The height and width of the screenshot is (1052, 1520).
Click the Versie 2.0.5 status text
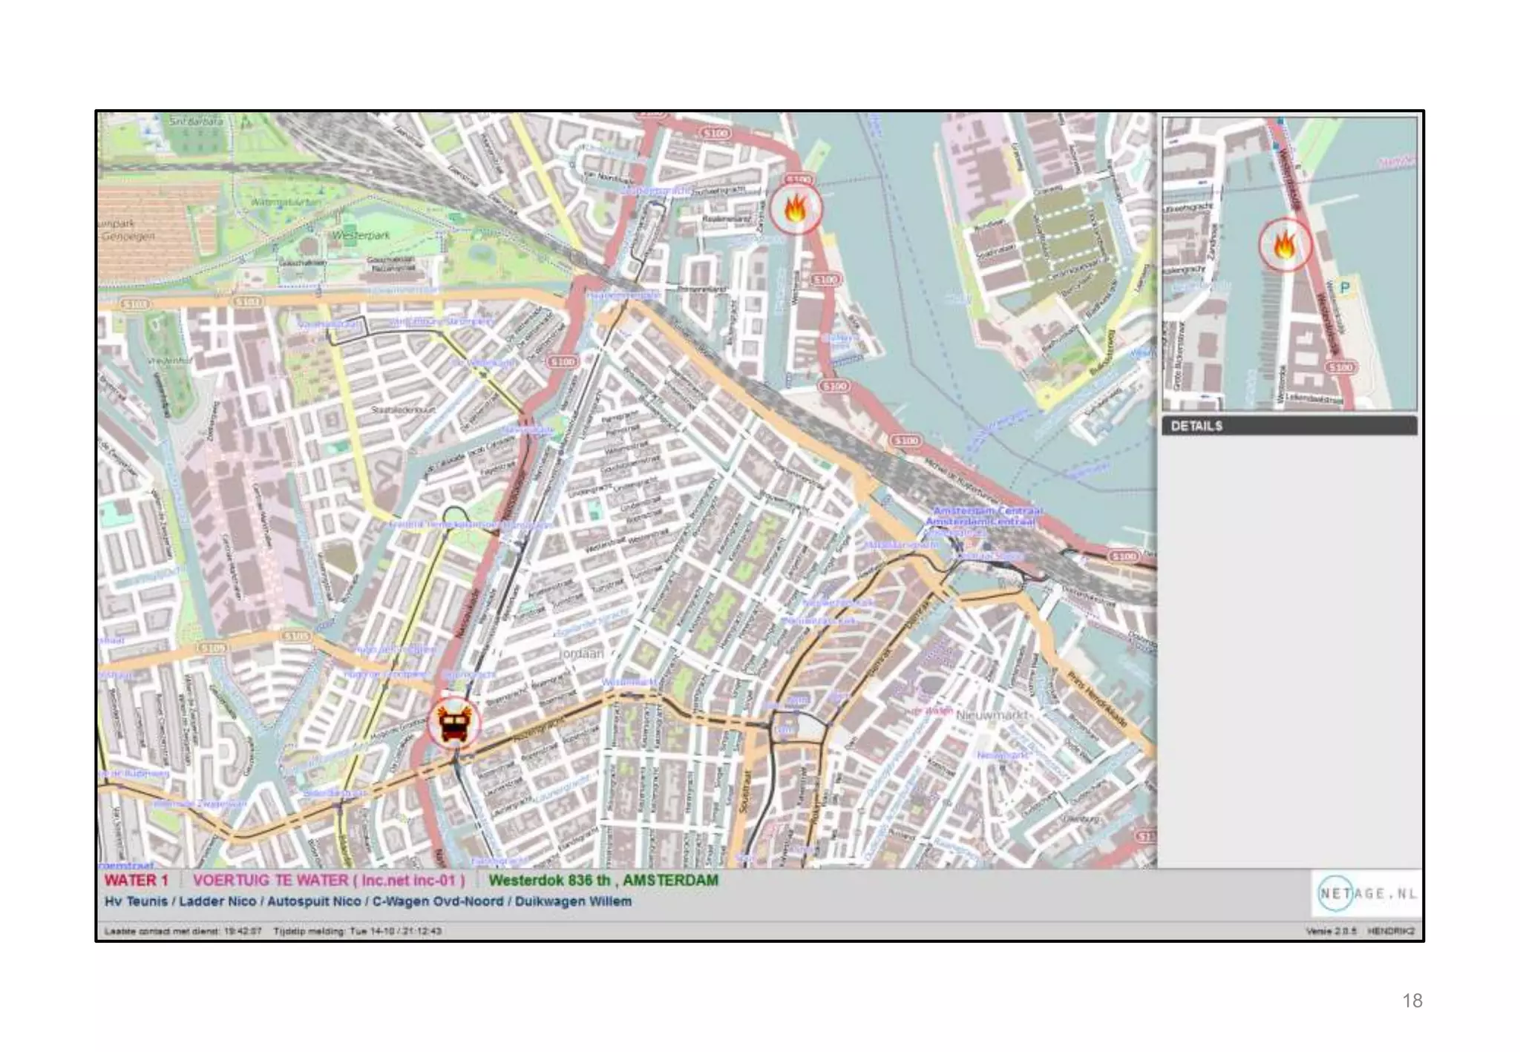1331,931
